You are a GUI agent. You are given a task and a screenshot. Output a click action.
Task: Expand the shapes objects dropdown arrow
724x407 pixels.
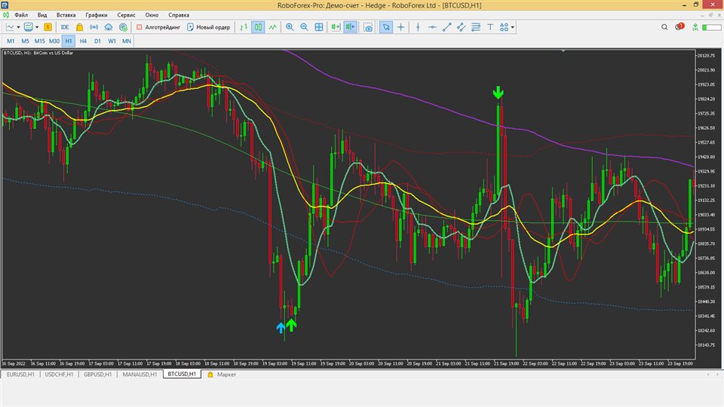pos(513,27)
